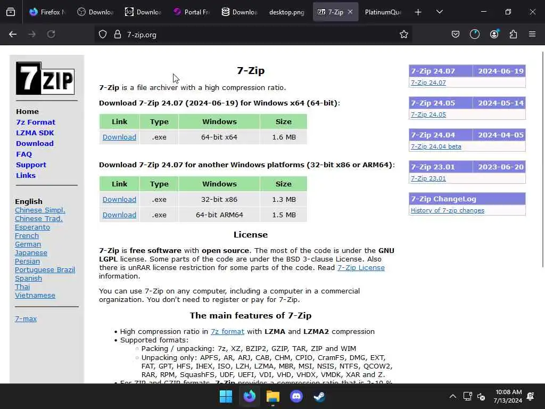This screenshot has width=545, height=409.
Task: Show hidden system tray icons chevron
Action: (x=452, y=396)
